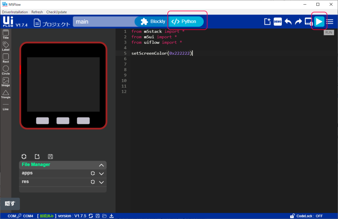Hide the device preview with 隠す button
This screenshot has height=219, width=338.
(x=10, y=204)
